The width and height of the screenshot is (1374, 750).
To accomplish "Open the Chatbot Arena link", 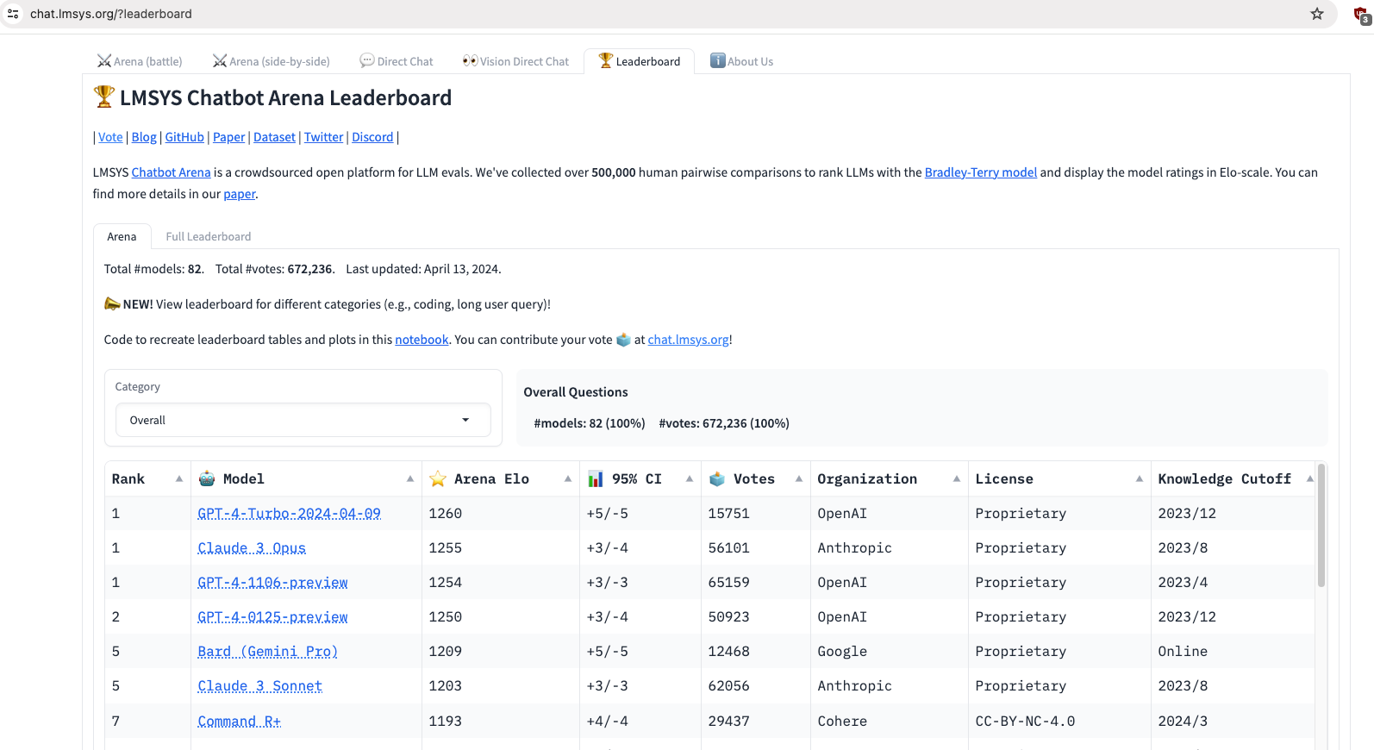I will tap(171, 172).
